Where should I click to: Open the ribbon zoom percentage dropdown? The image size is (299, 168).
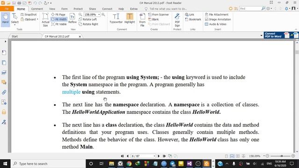pos(99,14)
